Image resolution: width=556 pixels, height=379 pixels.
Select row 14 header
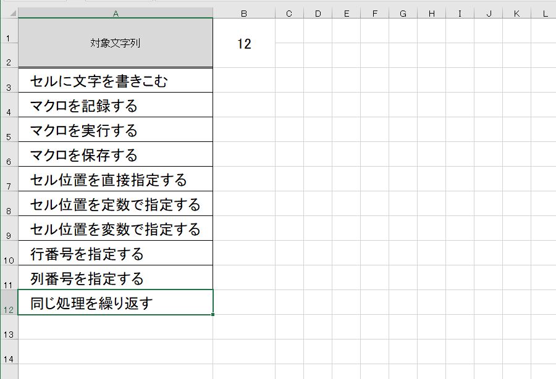pyautogui.click(x=9, y=352)
